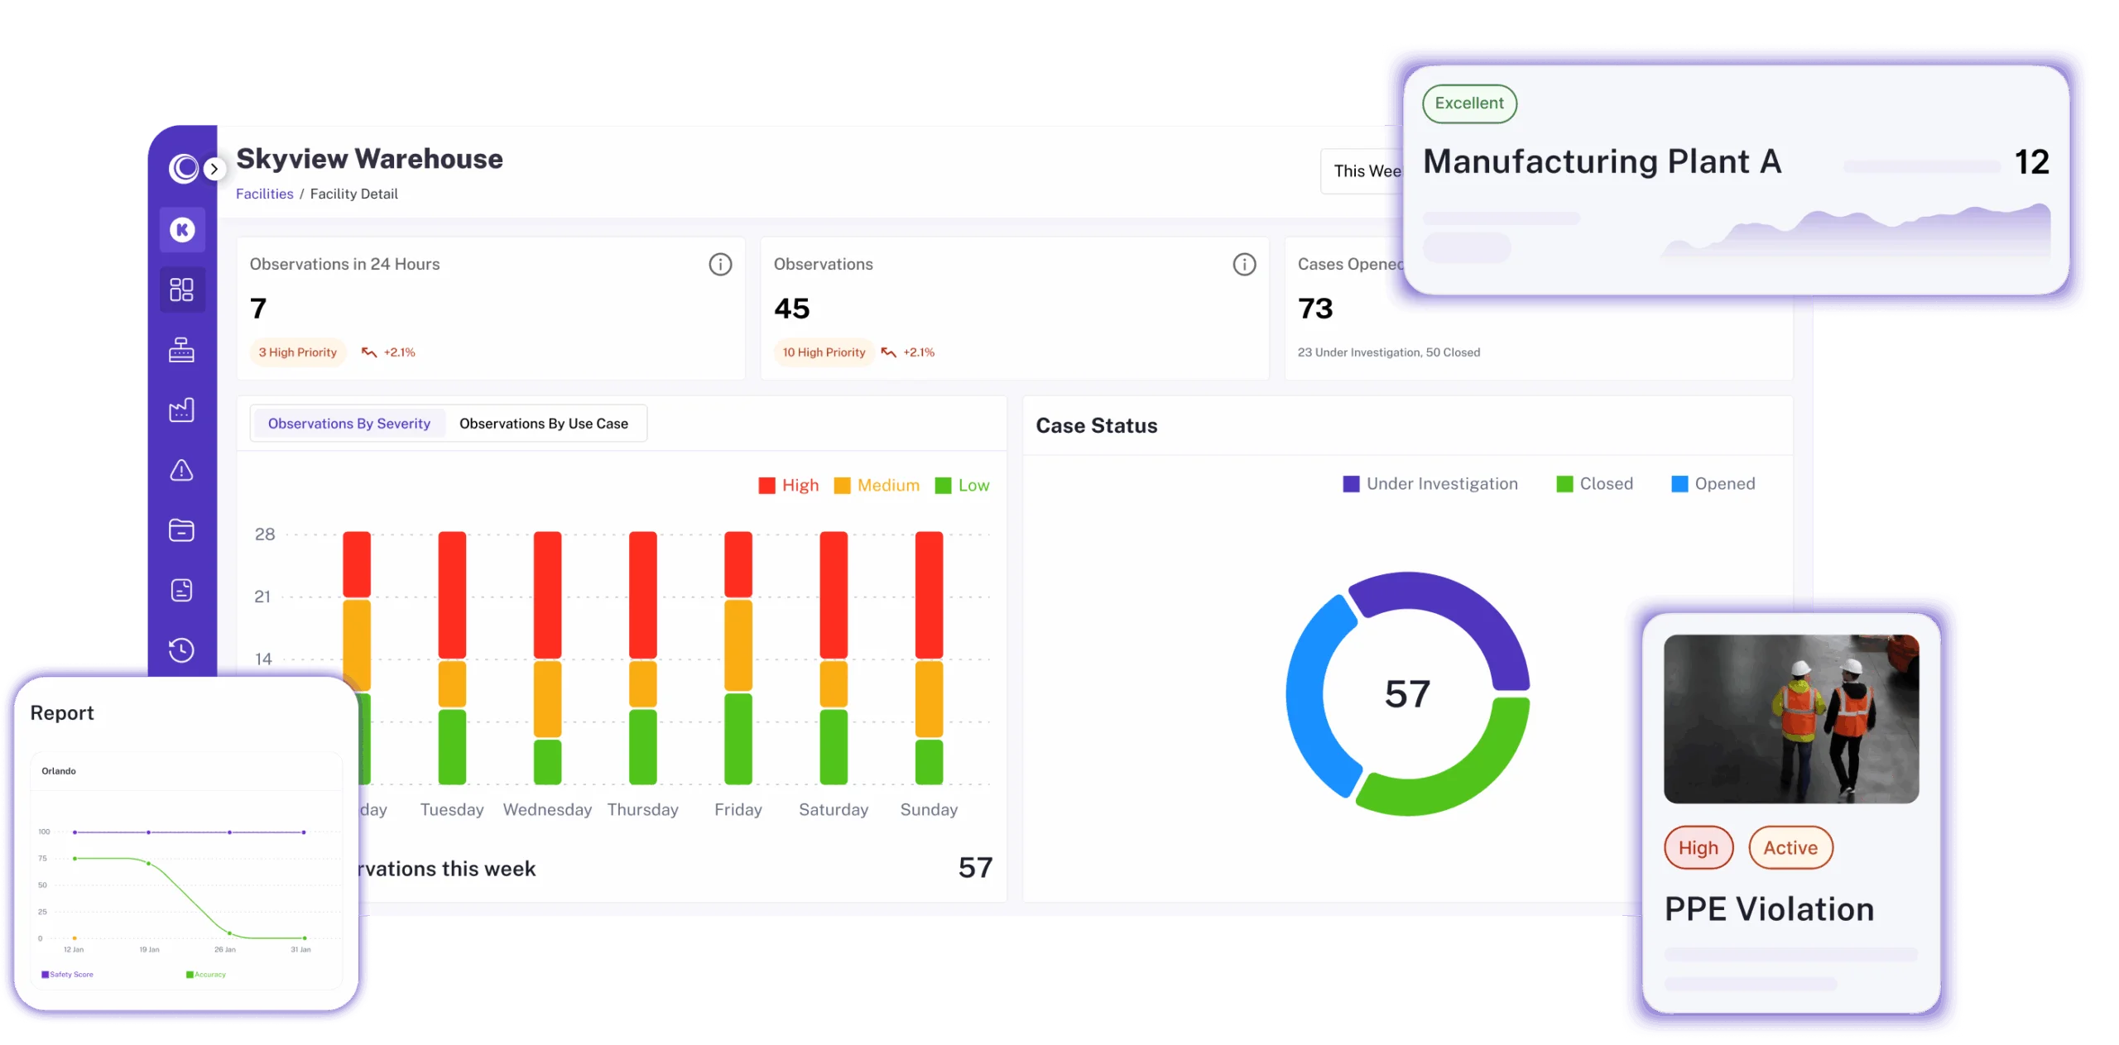Open the camera device icon in the sidebar
Viewport: 2119px width, 1045px height.
[x=182, y=349]
